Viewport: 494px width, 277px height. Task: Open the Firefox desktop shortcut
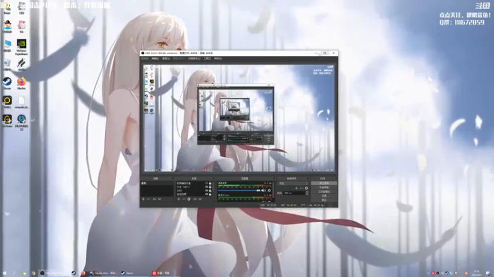tap(22, 83)
